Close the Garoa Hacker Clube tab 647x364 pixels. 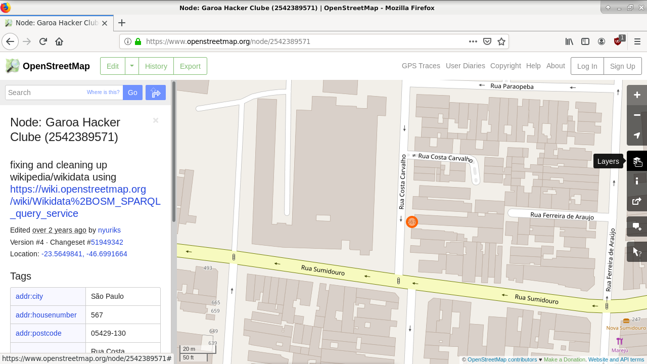pyautogui.click(x=105, y=23)
